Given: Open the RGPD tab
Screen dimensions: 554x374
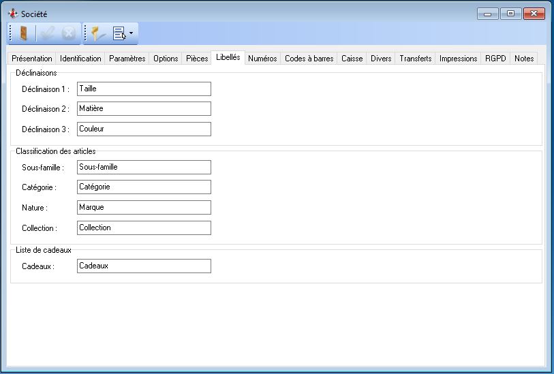Looking at the screenshot, I should coord(495,59).
